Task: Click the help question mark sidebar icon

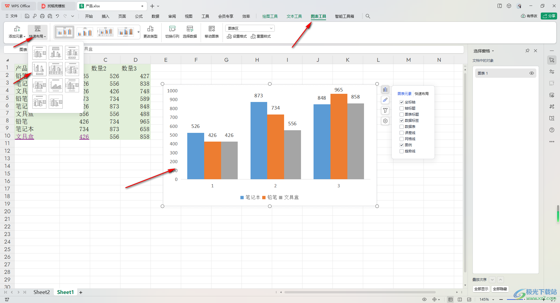Action: (x=552, y=130)
